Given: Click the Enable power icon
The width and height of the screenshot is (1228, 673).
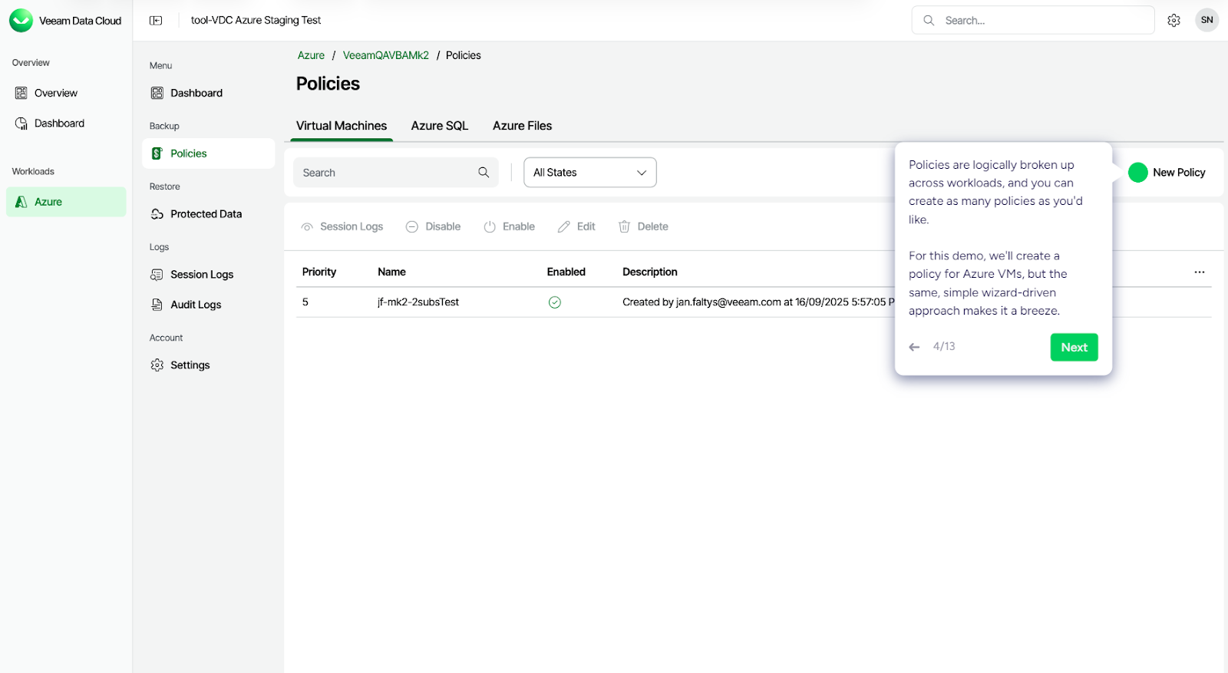Looking at the screenshot, I should (x=490, y=227).
